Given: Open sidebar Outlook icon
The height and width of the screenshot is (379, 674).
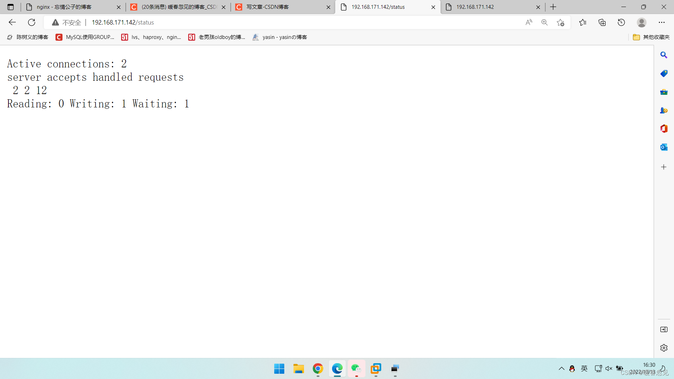Looking at the screenshot, I should (663, 147).
